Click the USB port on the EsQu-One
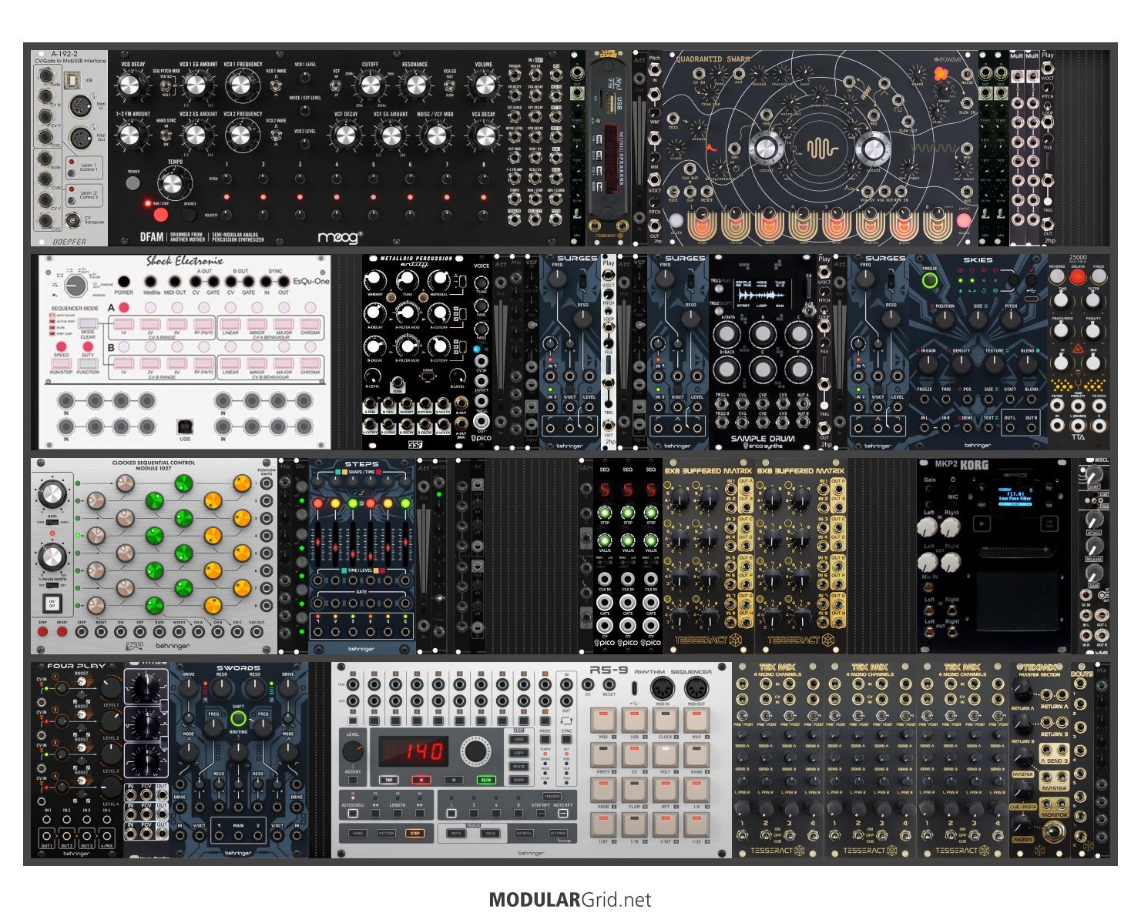Image resolution: width=1141 pixels, height=916 pixels. tap(185, 425)
